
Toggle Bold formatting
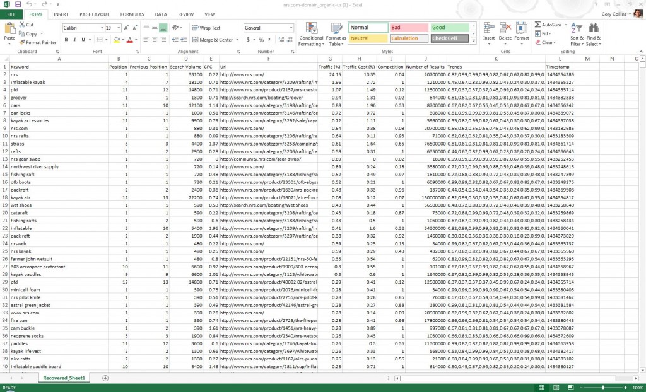(x=66, y=40)
